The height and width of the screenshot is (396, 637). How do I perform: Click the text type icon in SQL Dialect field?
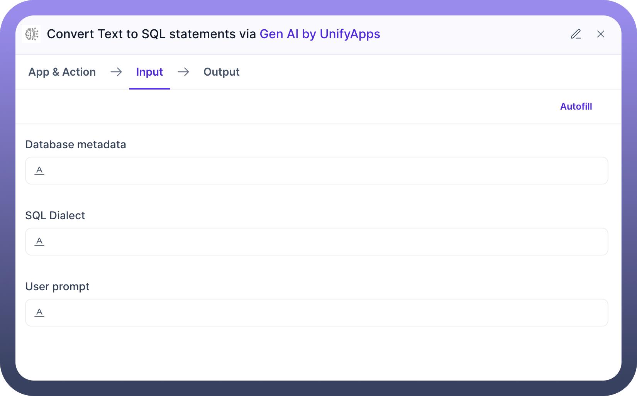pos(39,242)
